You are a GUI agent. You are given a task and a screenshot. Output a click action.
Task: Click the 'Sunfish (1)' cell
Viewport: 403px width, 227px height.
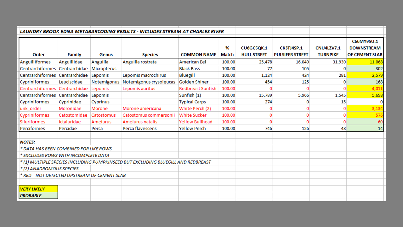pyautogui.click(x=199, y=95)
